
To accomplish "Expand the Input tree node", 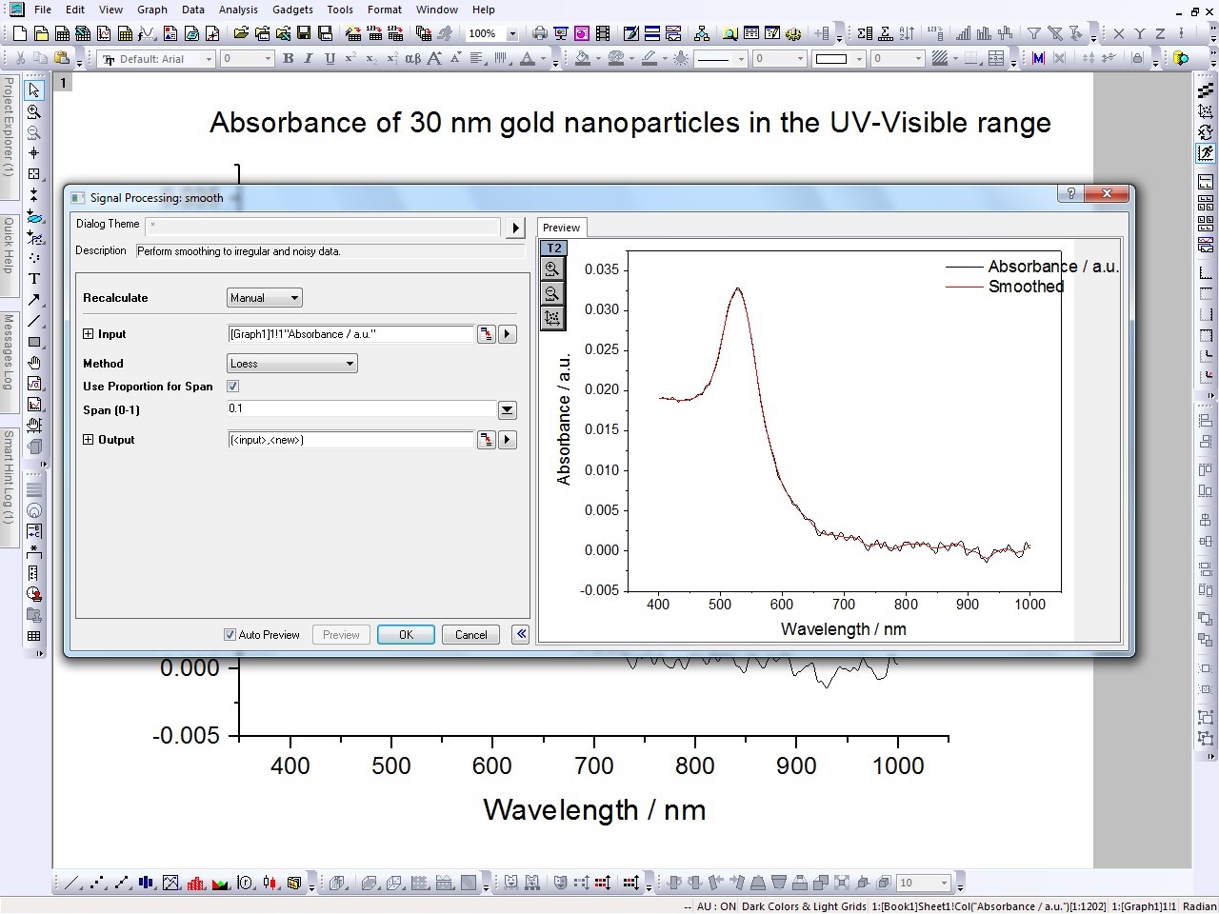I will pyautogui.click(x=89, y=334).
